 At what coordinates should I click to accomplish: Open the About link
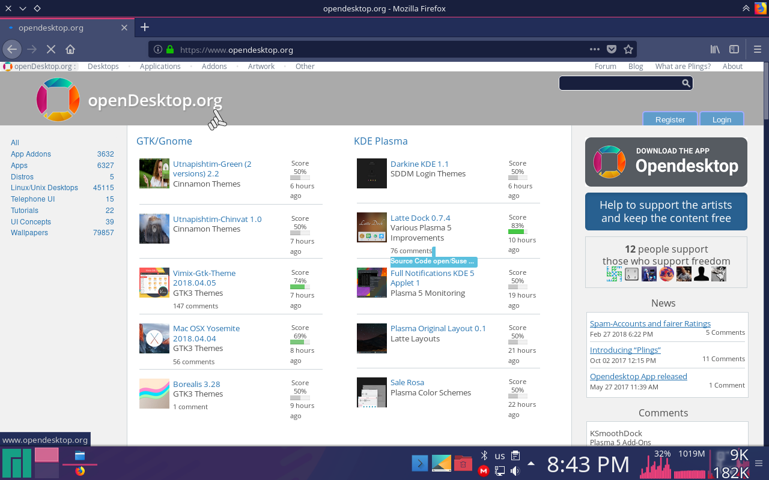tap(732, 67)
